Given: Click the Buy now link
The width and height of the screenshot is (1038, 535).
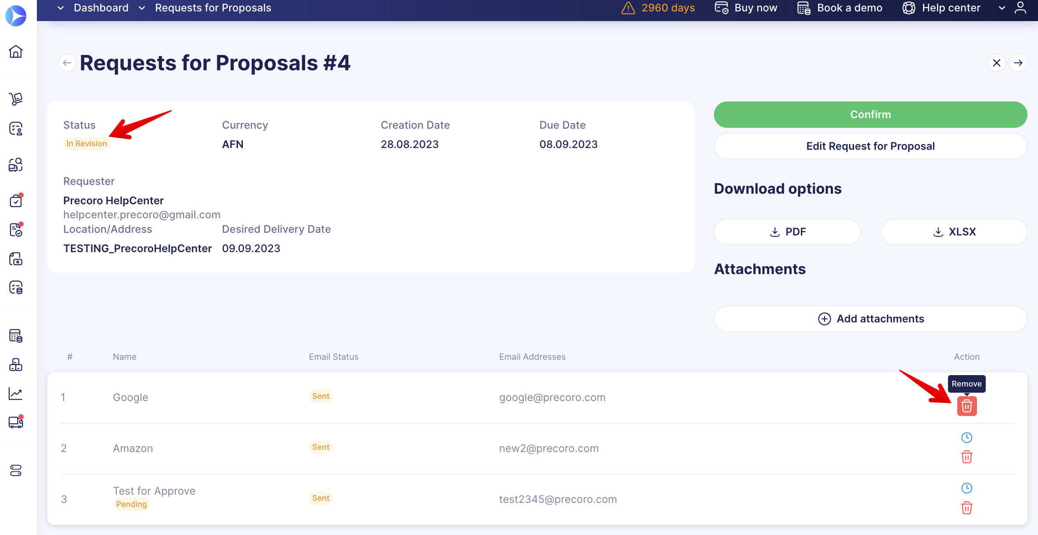Looking at the screenshot, I should click(x=746, y=8).
